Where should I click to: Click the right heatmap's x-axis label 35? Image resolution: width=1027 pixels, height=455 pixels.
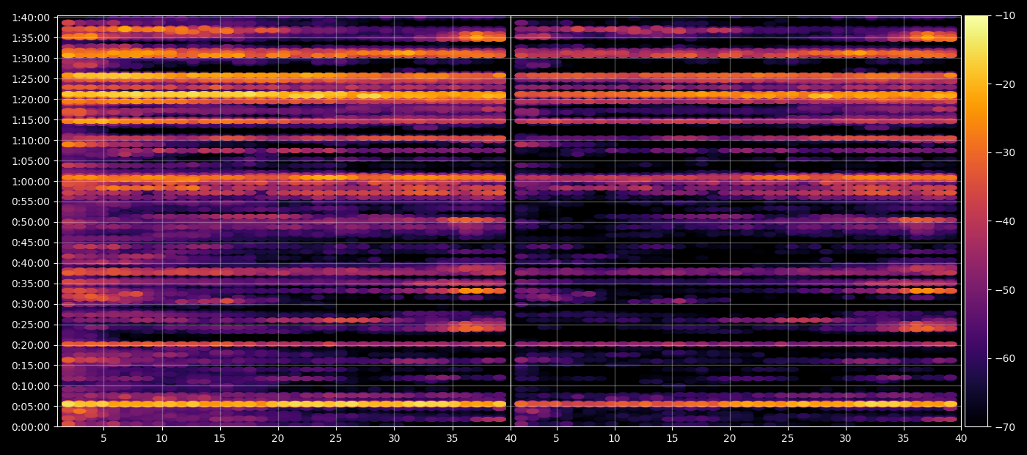pos(904,438)
